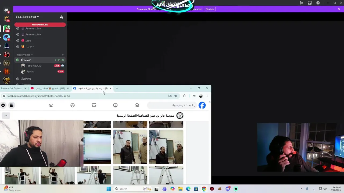Open the page title مدرسة جابر بن حيان
Viewport: 344px width, 193px height.
145,116
